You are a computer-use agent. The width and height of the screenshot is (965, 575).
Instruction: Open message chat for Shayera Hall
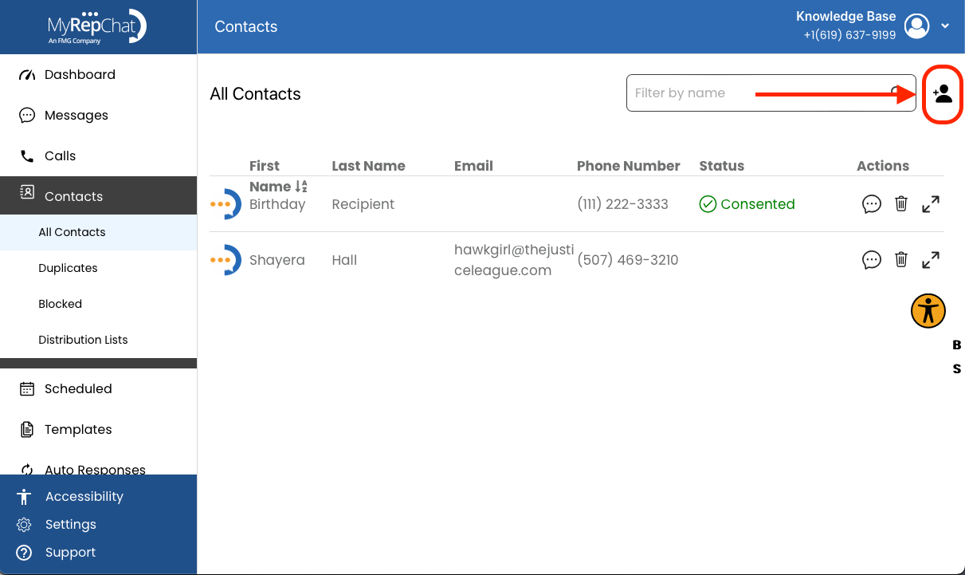click(872, 260)
